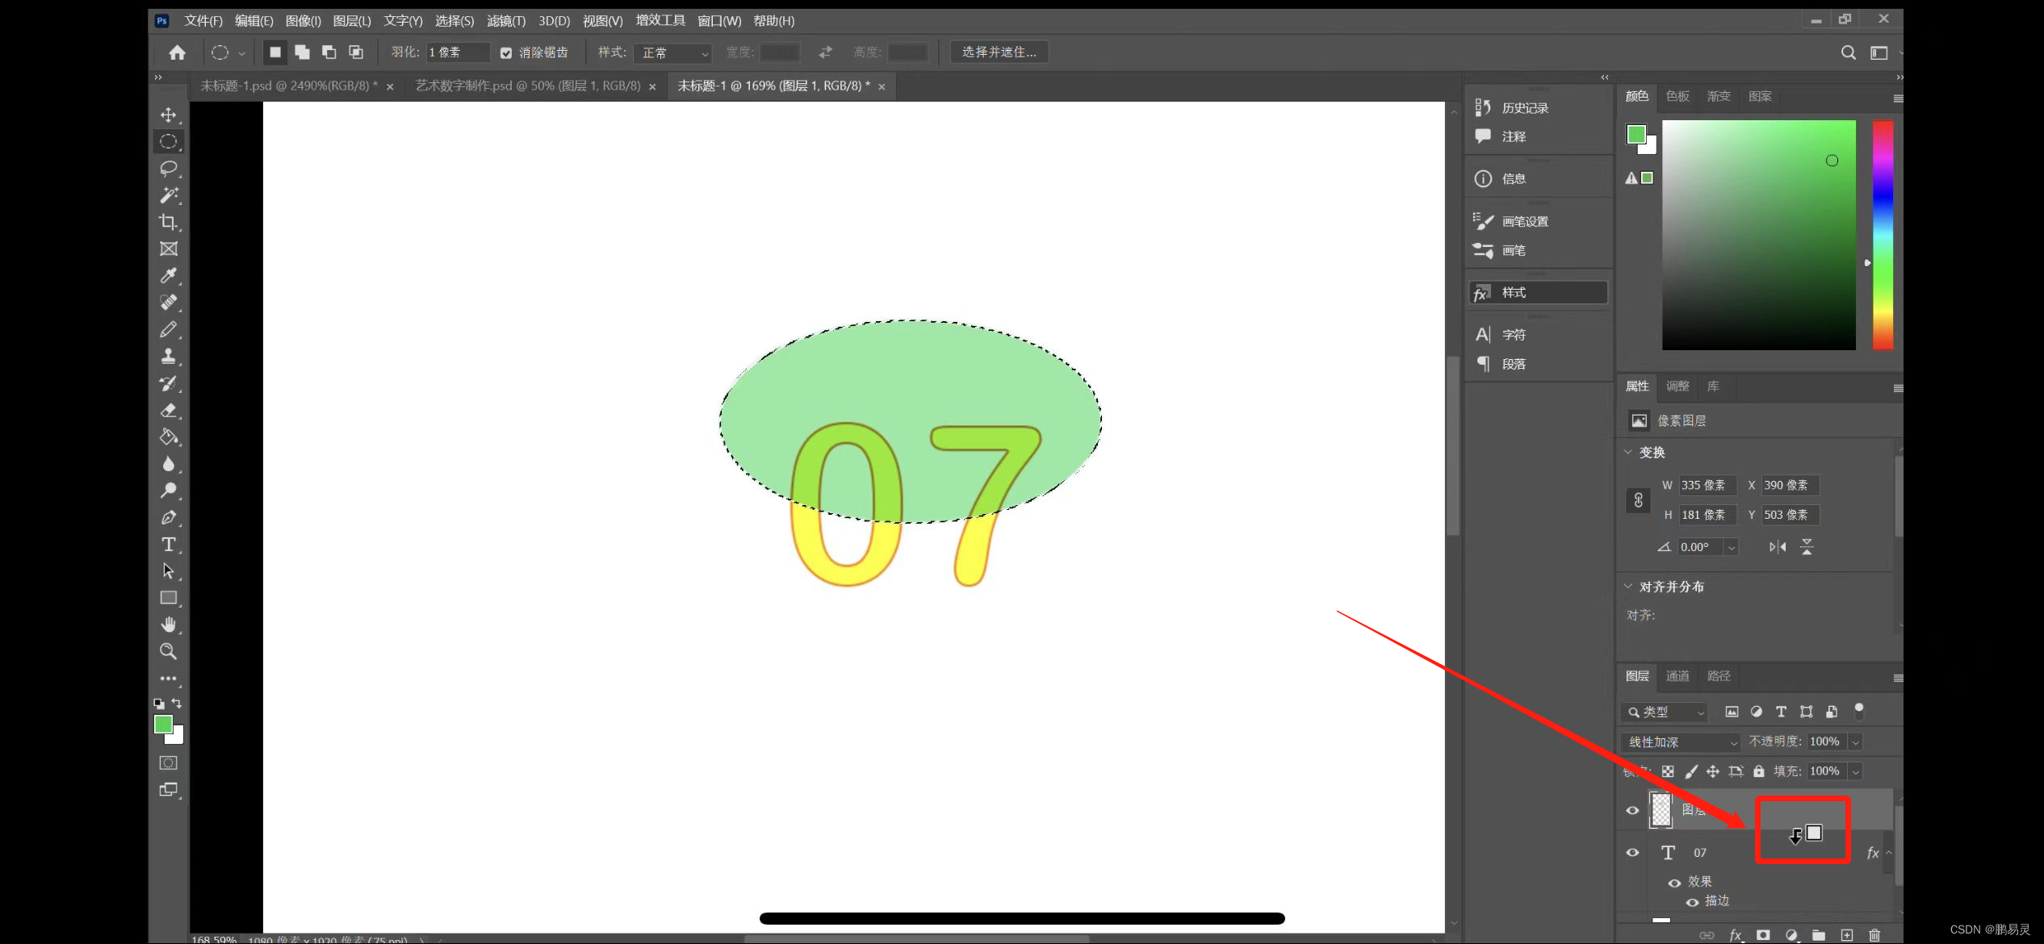Image resolution: width=2044 pixels, height=944 pixels.
Task: Select the Eraser tool
Action: tap(168, 410)
